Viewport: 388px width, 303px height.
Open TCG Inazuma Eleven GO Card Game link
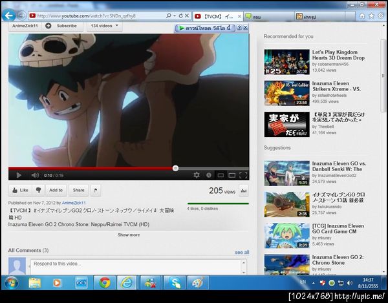(338, 229)
